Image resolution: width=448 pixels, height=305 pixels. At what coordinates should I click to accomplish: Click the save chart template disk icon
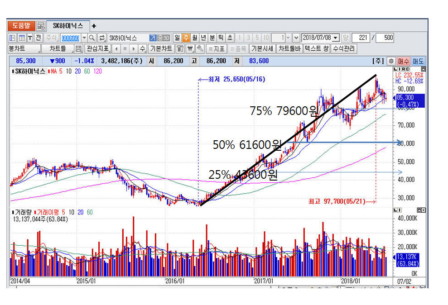pyautogui.click(x=78, y=49)
